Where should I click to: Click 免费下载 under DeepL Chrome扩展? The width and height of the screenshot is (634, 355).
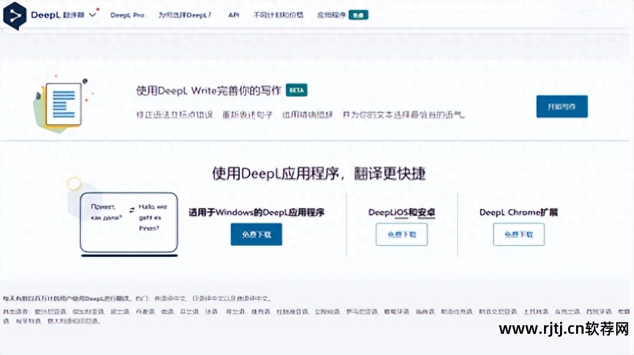[x=518, y=234]
